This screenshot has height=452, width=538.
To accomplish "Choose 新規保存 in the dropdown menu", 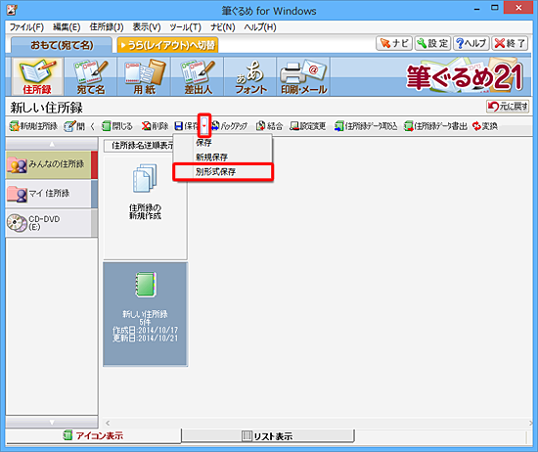I will click(223, 158).
